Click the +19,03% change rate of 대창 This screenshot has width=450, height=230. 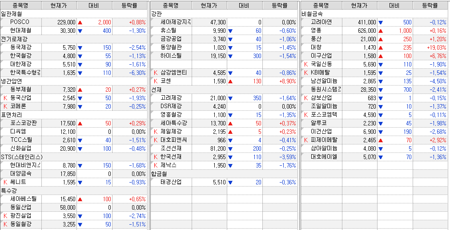[436, 48]
